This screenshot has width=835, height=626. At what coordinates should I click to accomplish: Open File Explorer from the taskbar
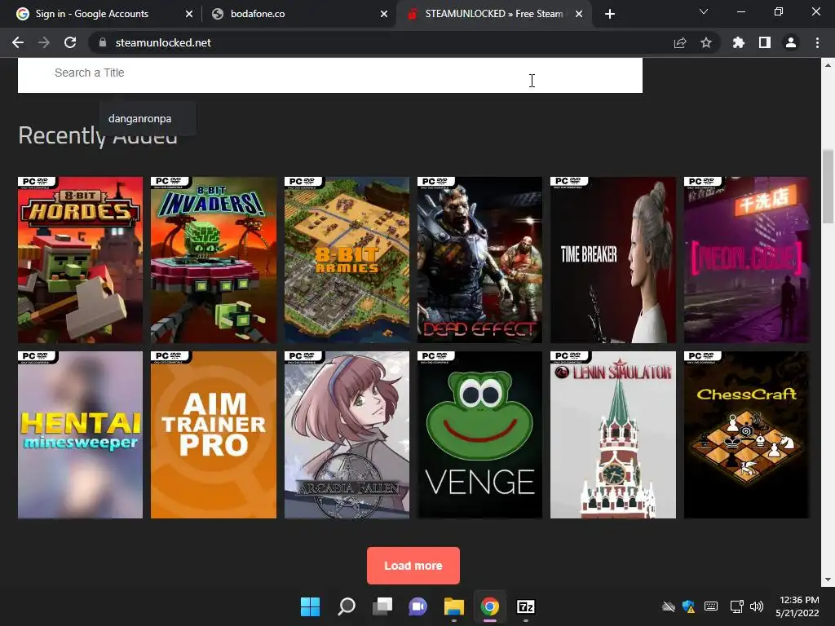pos(453,606)
